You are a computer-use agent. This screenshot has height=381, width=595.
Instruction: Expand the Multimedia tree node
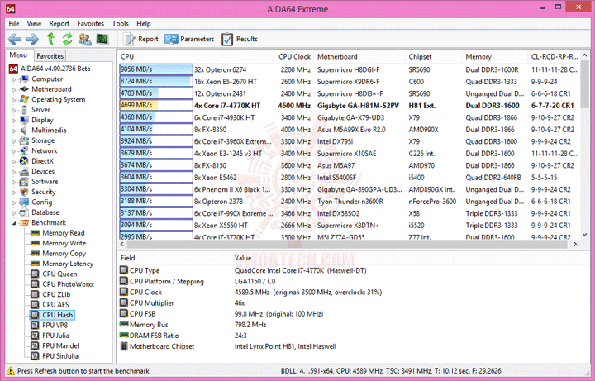(x=14, y=131)
